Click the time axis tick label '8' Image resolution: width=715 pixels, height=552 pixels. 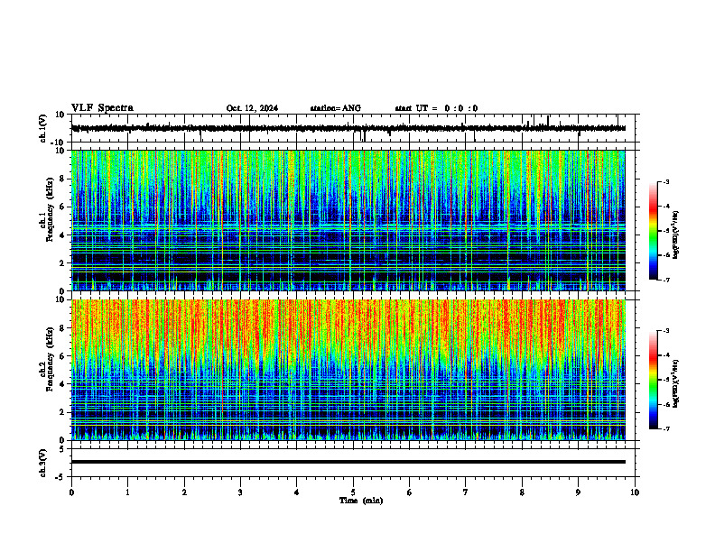coord(522,492)
